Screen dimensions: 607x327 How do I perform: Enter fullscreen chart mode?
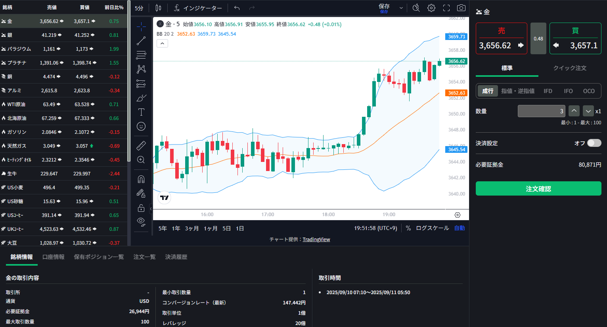click(x=446, y=8)
